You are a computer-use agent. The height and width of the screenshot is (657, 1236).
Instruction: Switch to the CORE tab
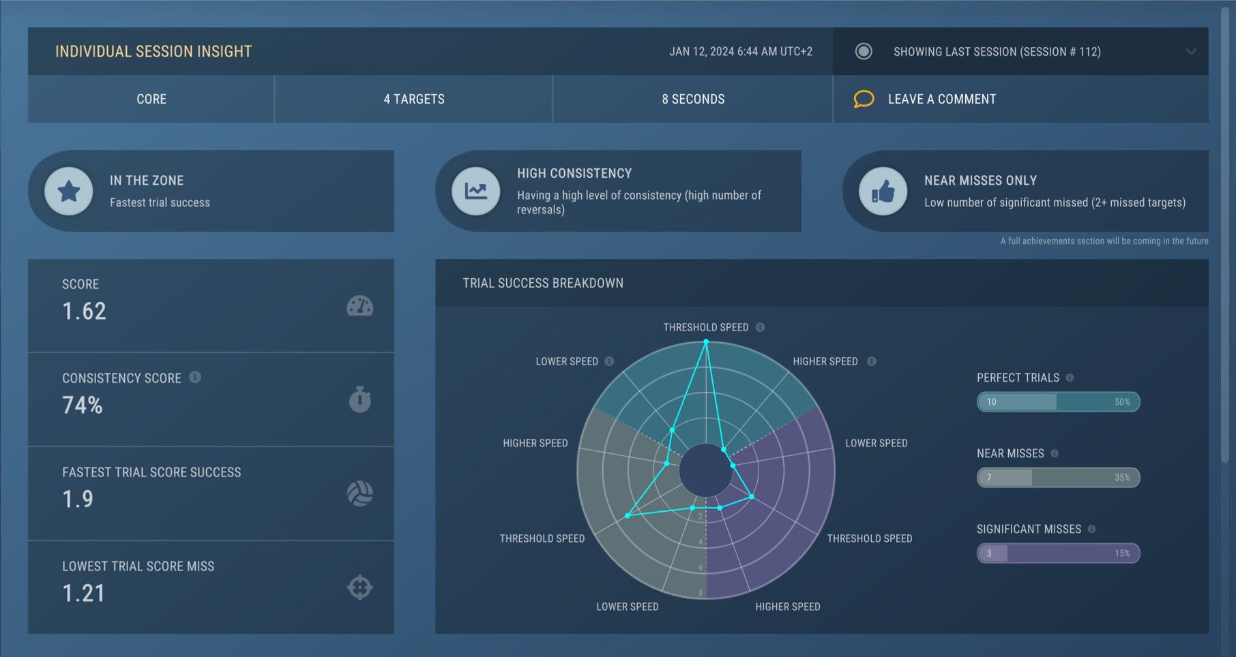[151, 99]
